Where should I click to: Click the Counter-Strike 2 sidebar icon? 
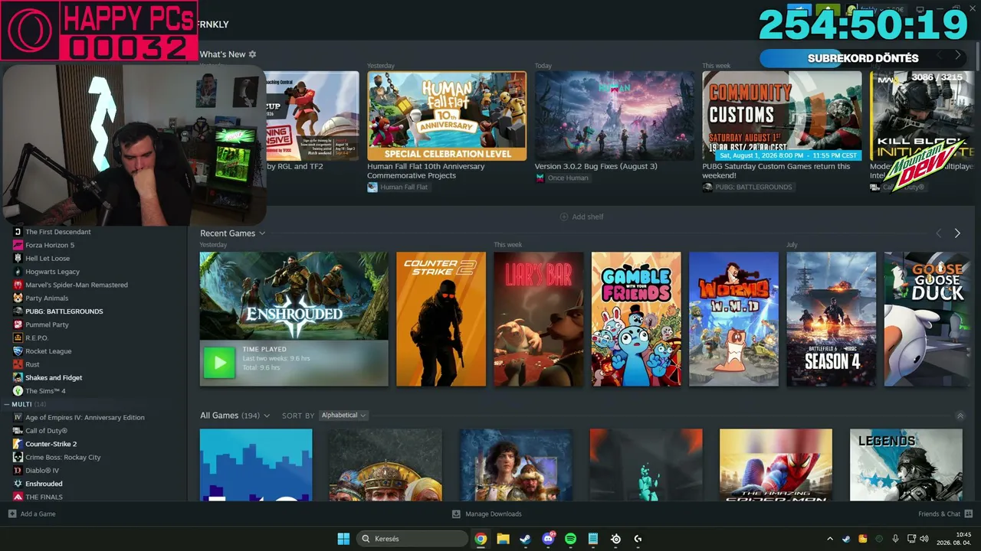pyautogui.click(x=18, y=444)
